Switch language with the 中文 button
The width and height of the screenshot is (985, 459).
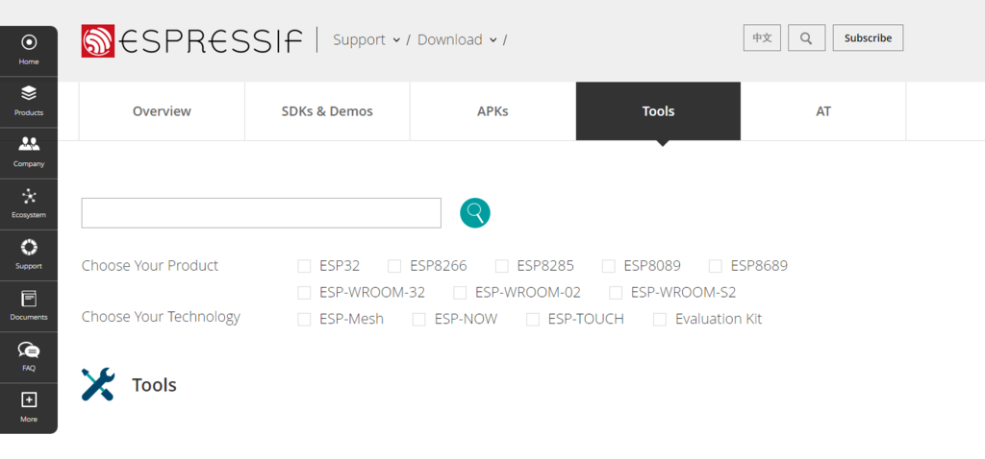762,37
